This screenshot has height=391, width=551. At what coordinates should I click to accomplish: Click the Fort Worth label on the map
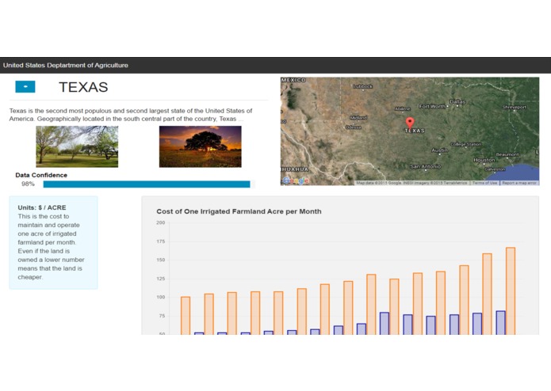click(432, 106)
